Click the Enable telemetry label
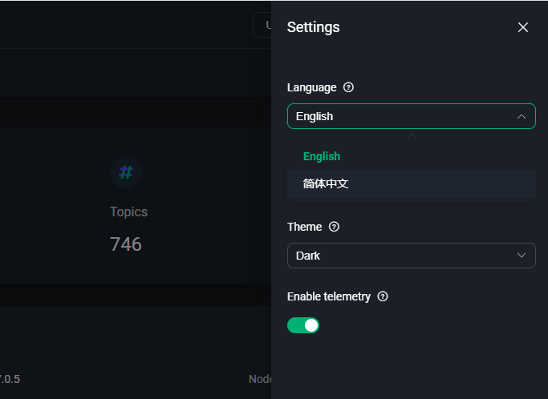Viewport: 548px width, 399px height. pos(329,296)
